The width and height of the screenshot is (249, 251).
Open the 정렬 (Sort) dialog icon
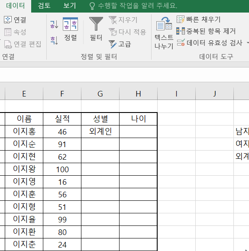coord(70,24)
